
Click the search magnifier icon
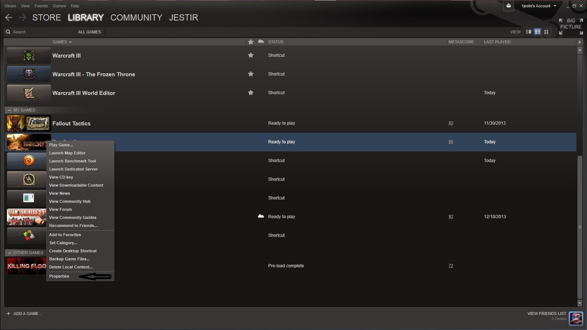point(8,32)
